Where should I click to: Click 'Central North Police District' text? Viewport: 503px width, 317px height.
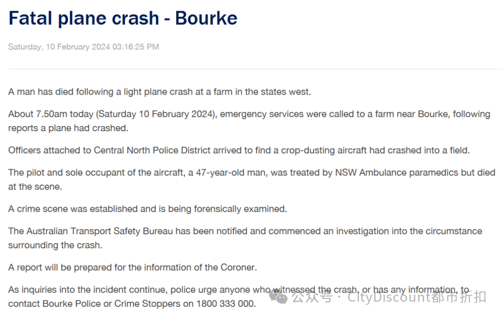pyautogui.click(x=152, y=150)
